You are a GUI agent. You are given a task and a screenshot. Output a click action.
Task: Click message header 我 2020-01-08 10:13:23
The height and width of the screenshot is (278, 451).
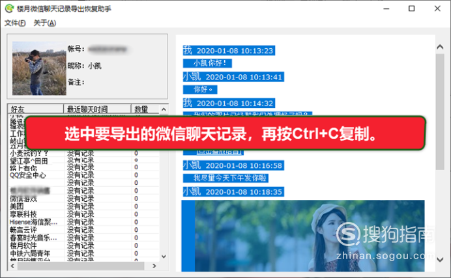pos(229,51)
